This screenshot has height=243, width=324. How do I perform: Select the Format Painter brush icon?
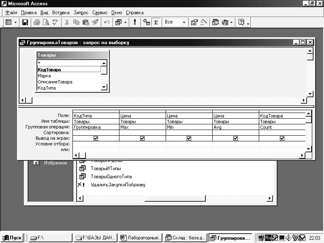point(95,22)
